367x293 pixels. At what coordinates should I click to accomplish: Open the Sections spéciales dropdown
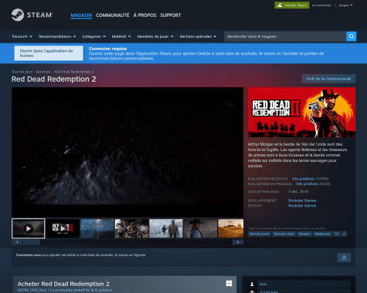pos(198,36)
